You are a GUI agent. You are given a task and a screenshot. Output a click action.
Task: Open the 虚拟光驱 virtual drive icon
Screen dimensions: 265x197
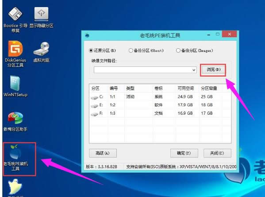(41, 52)
